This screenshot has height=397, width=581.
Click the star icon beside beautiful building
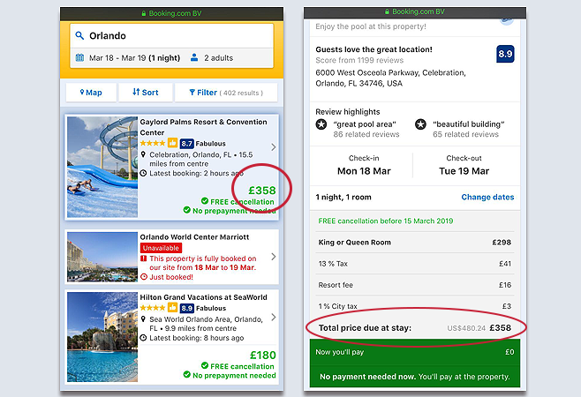point(420,124)
